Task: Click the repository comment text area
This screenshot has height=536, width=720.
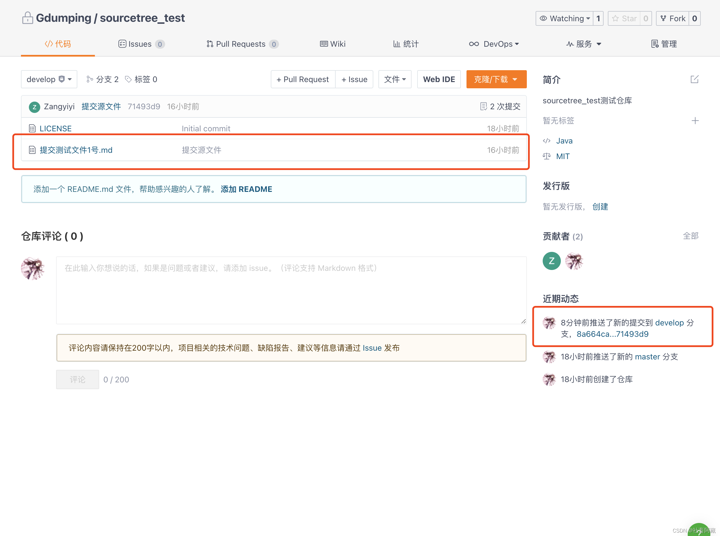Action: pos(291,290)
